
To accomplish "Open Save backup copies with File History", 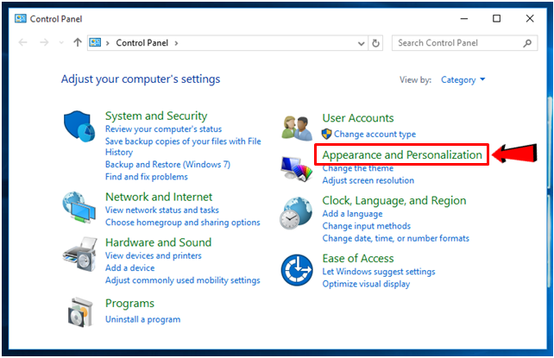I will point(183,147).
